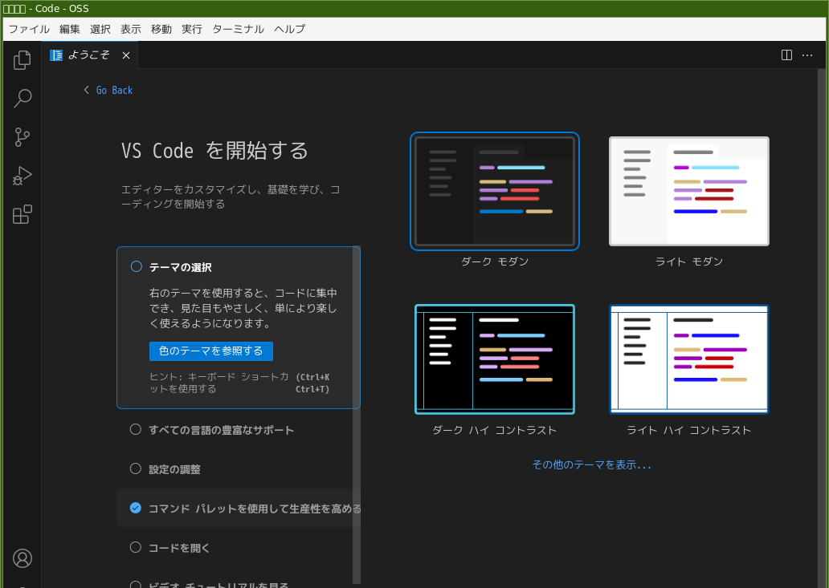Open the editor more actions ellipsis
829x588 pixels.
[807, 55]
